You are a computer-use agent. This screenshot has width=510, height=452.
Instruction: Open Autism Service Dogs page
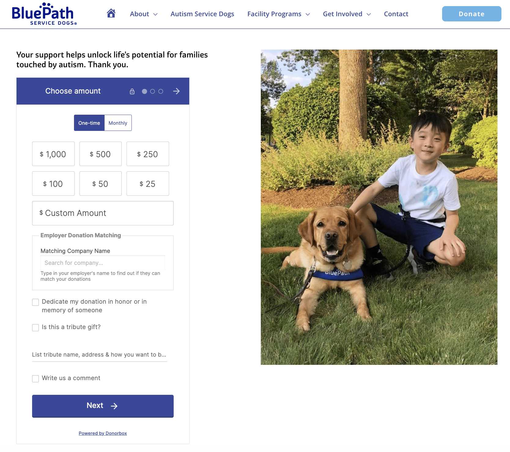click(202, 14)
